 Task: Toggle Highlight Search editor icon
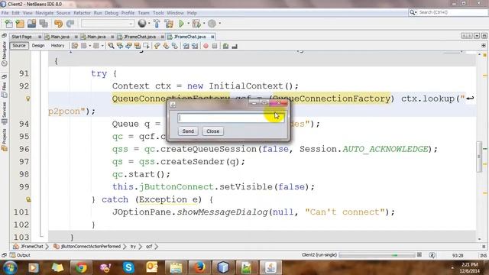tap(138, 46)
